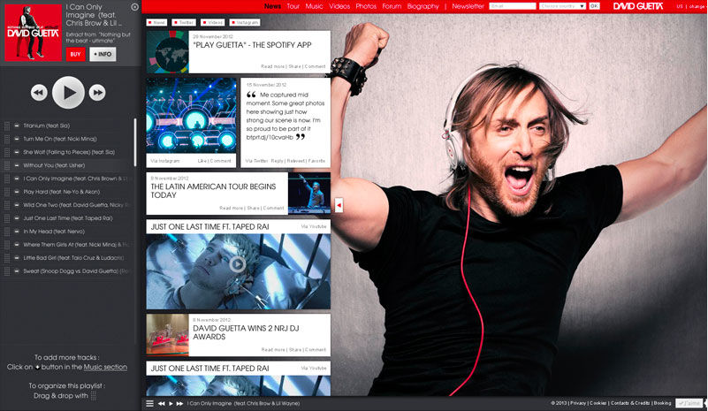Click Retweet under the Twitter quote
The width and height of the screenshot is (708, 411).
tap(296, 161)
